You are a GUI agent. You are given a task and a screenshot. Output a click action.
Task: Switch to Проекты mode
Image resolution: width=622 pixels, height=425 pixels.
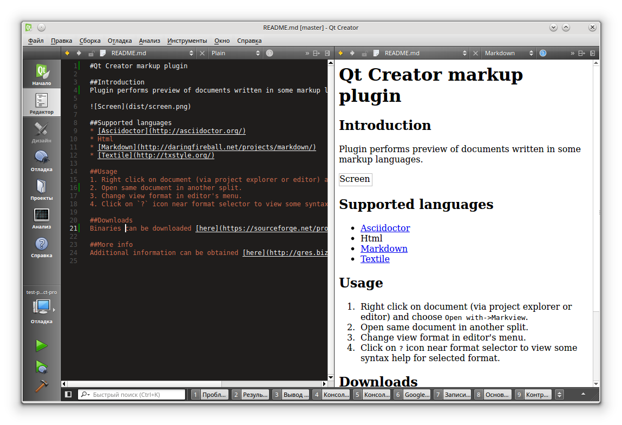pyautogui.click(x=42, y=189)
